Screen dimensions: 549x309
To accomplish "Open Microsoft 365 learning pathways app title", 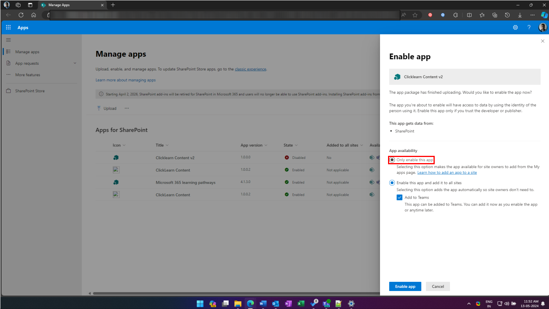I will pos(185,183).
